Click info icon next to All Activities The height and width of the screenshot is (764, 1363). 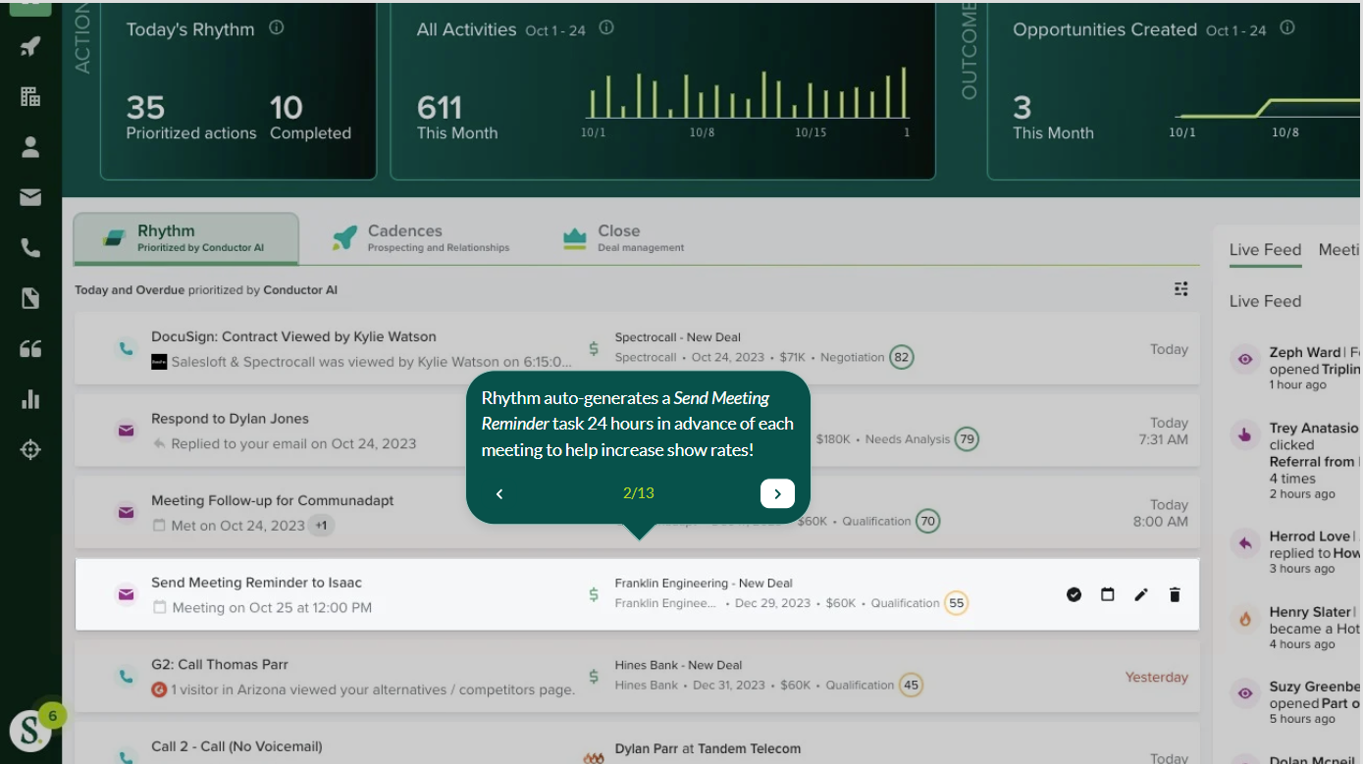click(606, 27)
